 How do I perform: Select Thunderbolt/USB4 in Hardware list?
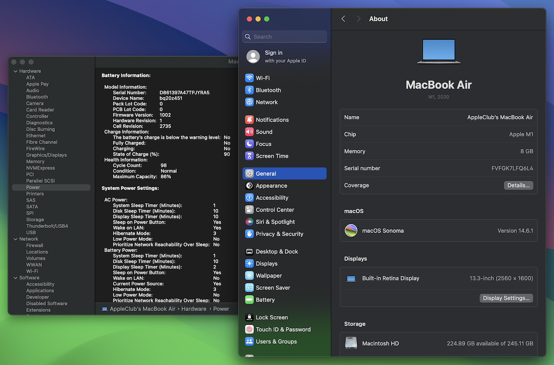coord(47,226)
